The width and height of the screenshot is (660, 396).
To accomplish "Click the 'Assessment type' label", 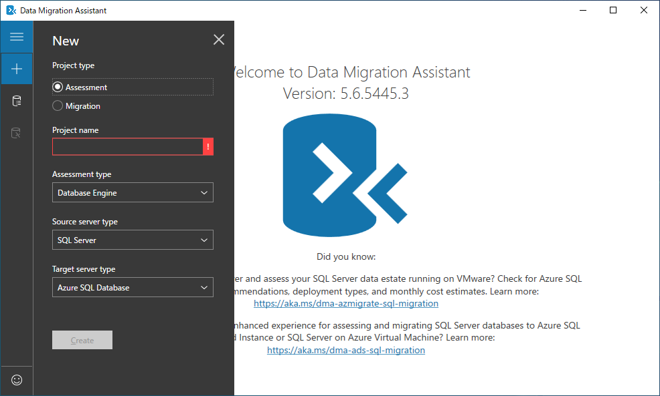I will click(82, 174).
